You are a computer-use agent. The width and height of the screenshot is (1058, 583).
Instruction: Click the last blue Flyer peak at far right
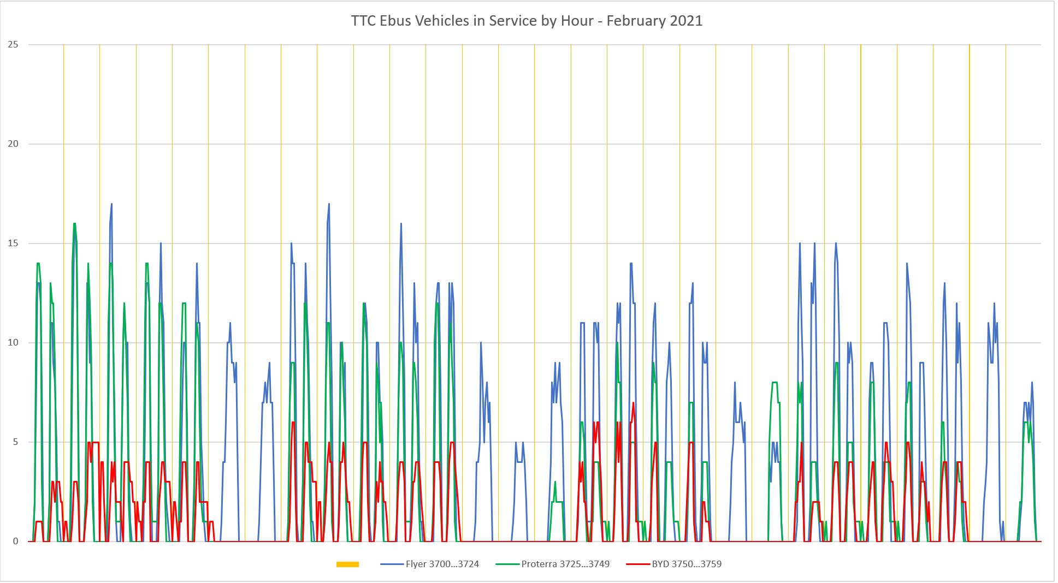(x=1032, y=383)
